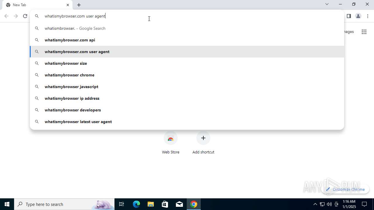Screen dimensions: 374x210
Task: Click the Customize Chrome button
Action: pyautogui.click(x=345, y=189)
